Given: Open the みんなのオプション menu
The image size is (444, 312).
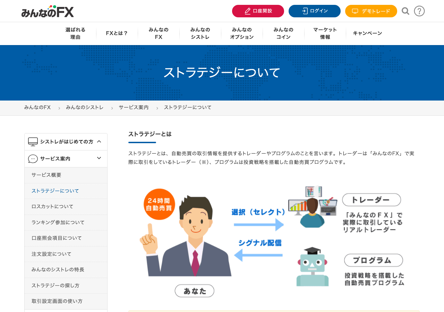Looking at the screenshot, I should 242,33.
